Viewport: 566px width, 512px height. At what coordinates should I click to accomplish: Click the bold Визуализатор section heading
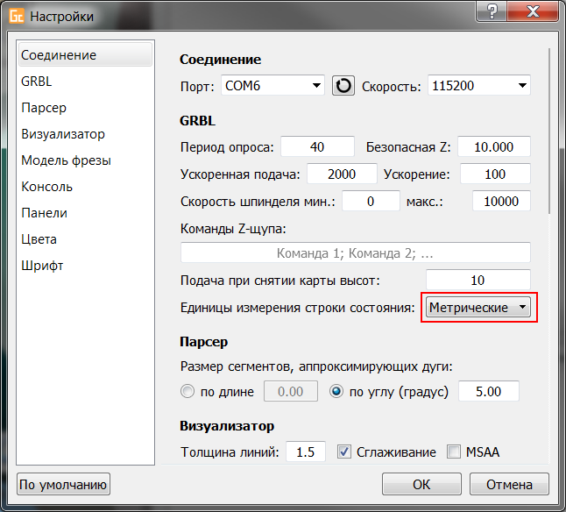pyautogui.click(x=227, y=426)
